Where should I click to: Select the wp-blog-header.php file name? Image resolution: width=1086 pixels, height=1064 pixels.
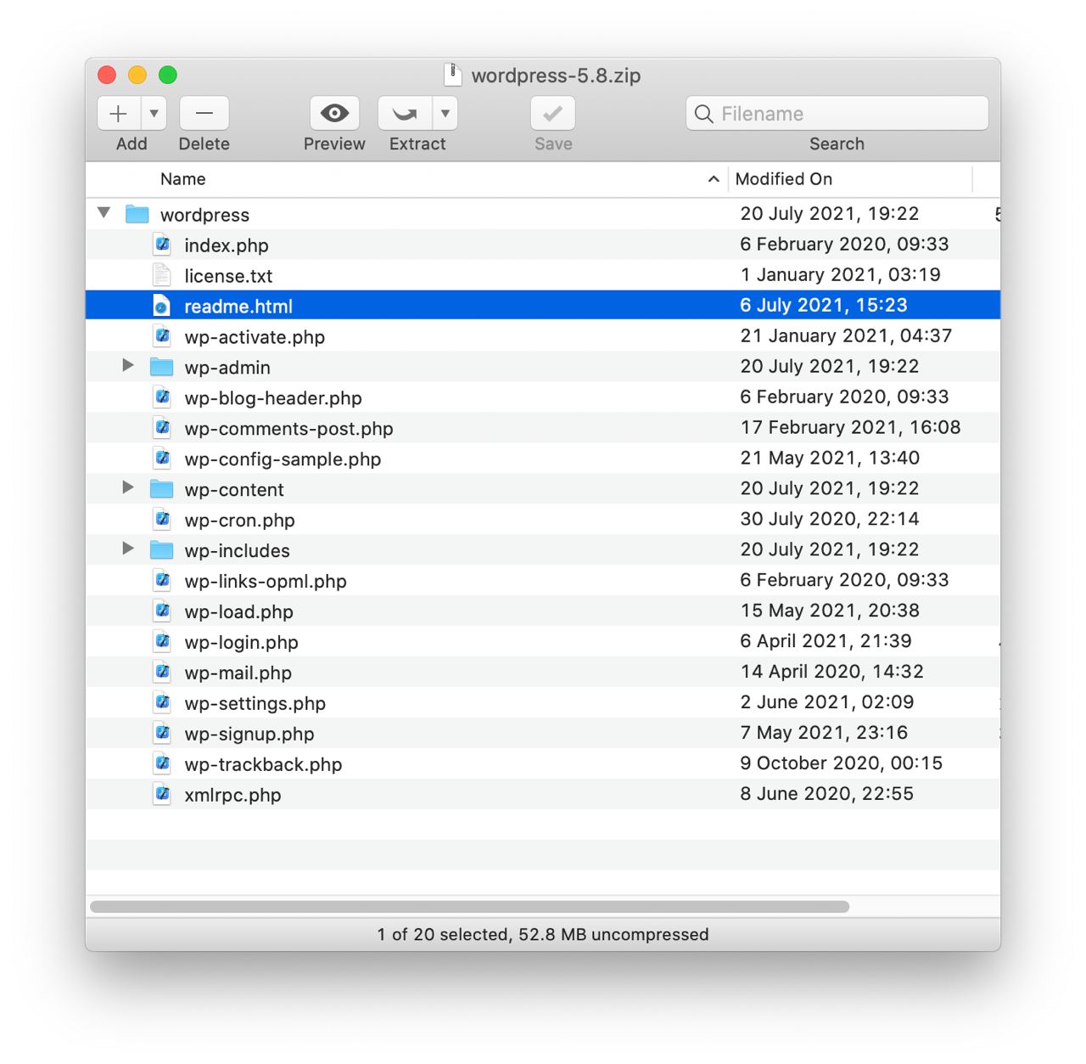pyautogui.click(x=273, y=398)
